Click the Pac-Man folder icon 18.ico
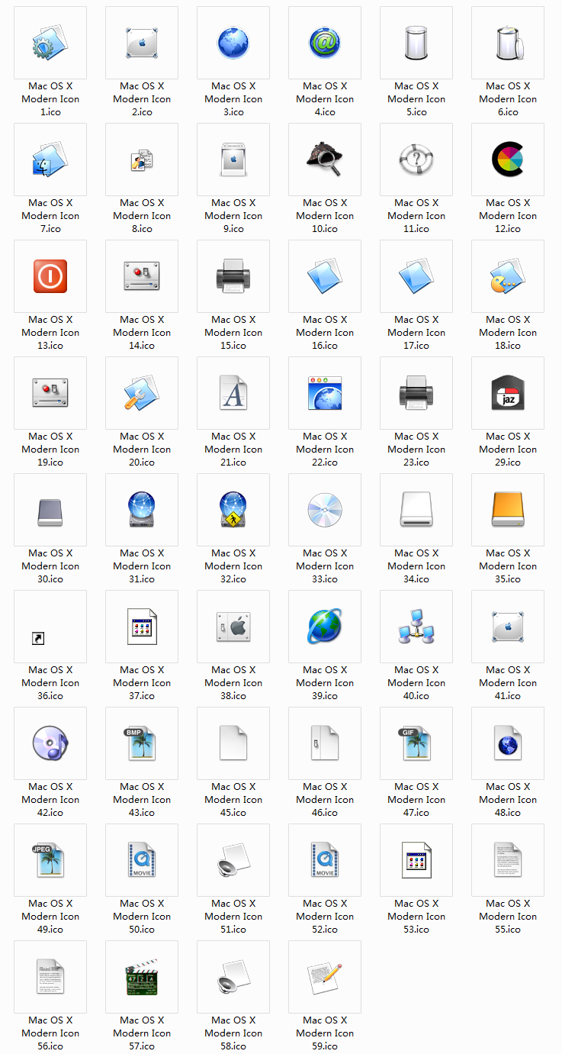The image size is (562, 1054). coord(508,276)
